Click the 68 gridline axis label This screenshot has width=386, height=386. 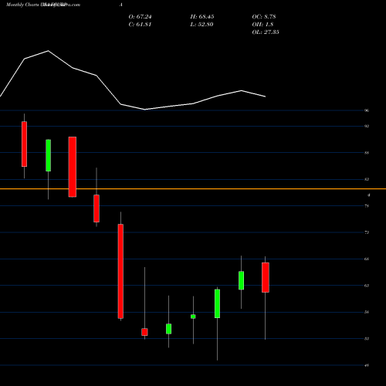coord(367,259)
